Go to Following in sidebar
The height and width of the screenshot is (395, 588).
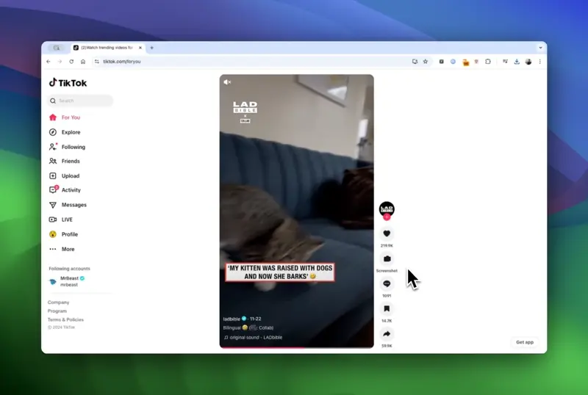point(67,147)
